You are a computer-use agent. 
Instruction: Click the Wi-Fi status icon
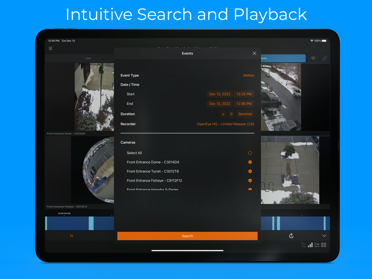tap(312, 41)
